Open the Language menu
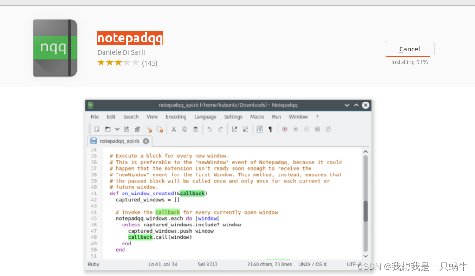Image resolution: width=475 pixels, height=276 pixels. tap(205, 117)
